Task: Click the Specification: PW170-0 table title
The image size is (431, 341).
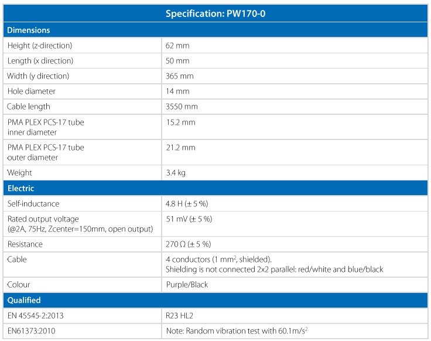Action: coord(215,13)
